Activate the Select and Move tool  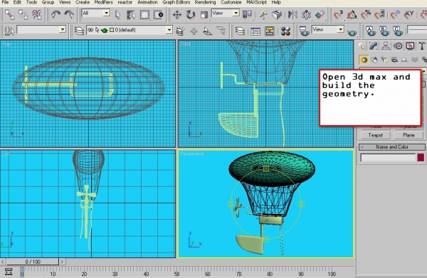pyautogui.click(x=177, y=14)
